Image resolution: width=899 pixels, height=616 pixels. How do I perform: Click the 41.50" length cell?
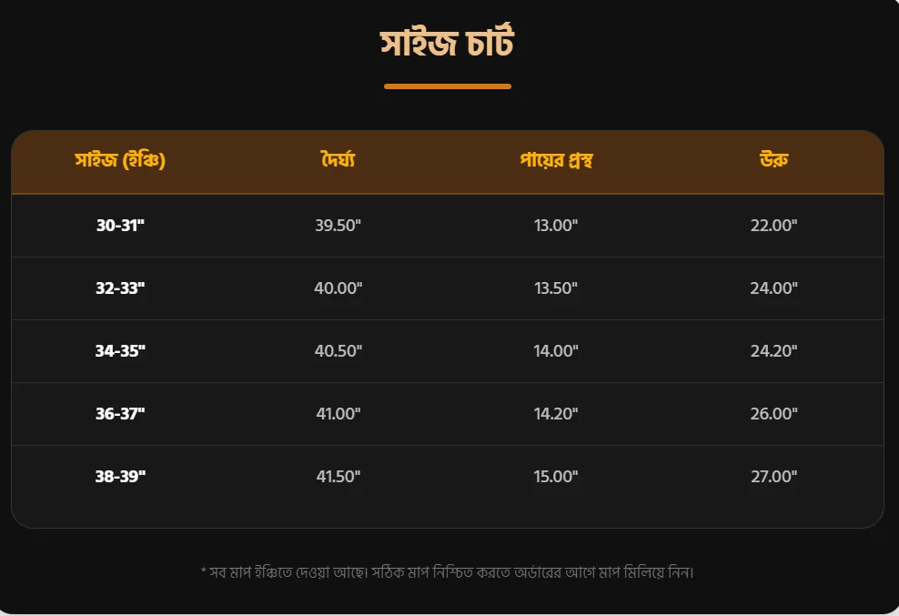(338, 477)
